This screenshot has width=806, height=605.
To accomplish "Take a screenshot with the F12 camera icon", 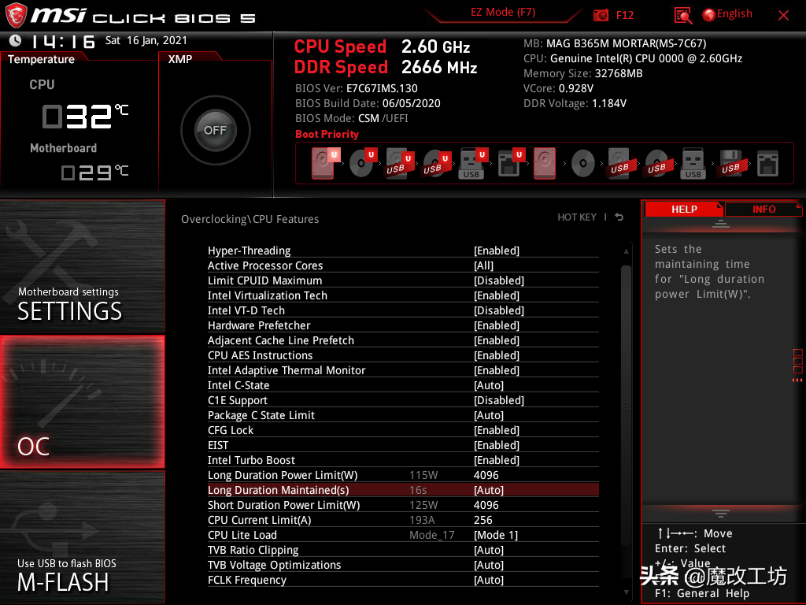I will pyautogui.click(x=601, y=15).
